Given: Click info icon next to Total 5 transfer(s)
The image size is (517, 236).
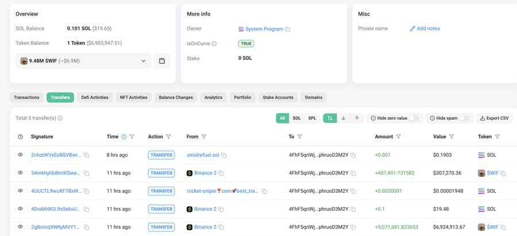Looking at the screenshot, I should click(60, 118).
